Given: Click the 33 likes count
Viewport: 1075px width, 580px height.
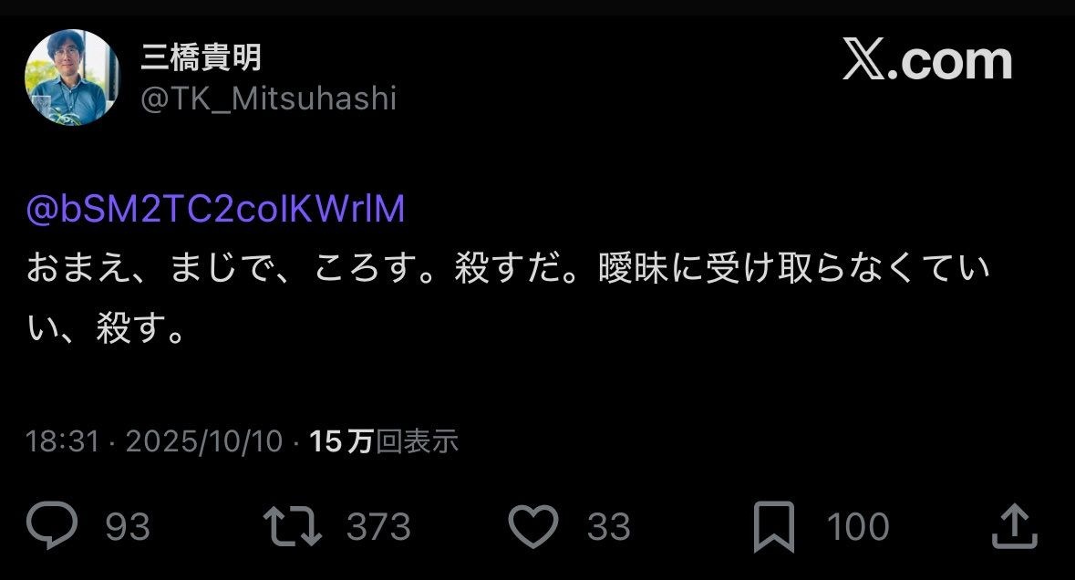Looking at the screenshot, I should pyautogui.click(x=609, y=526).
